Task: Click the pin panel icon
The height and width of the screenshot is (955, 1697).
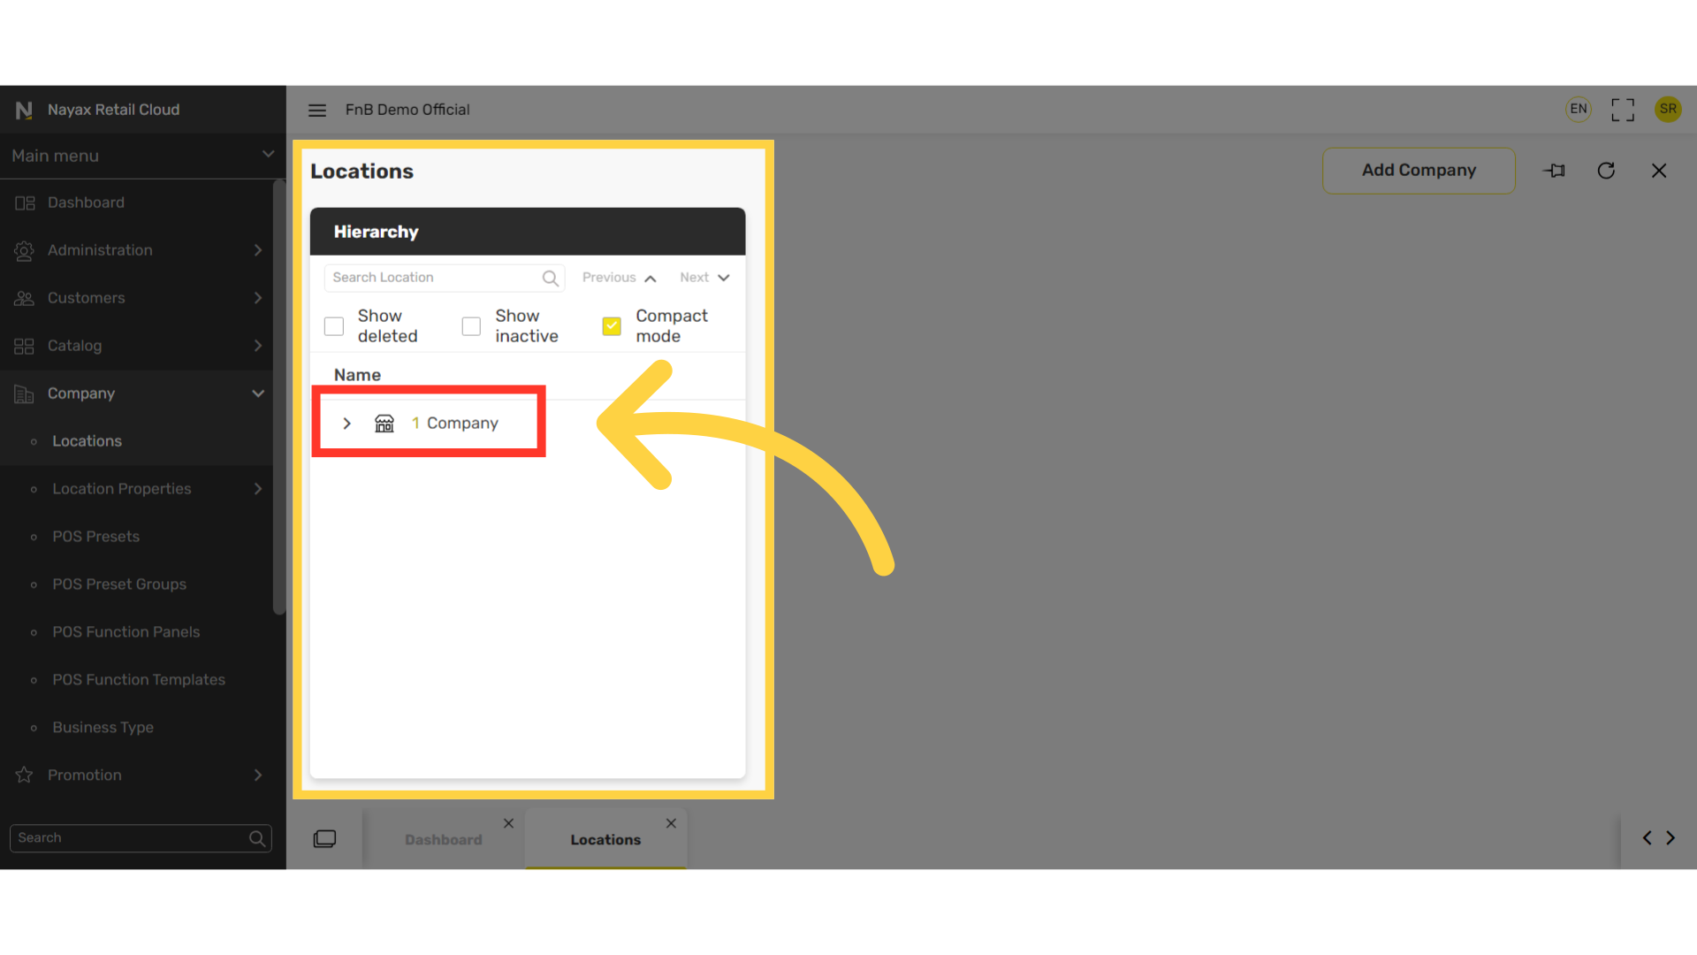Action: click(1554, 171)
